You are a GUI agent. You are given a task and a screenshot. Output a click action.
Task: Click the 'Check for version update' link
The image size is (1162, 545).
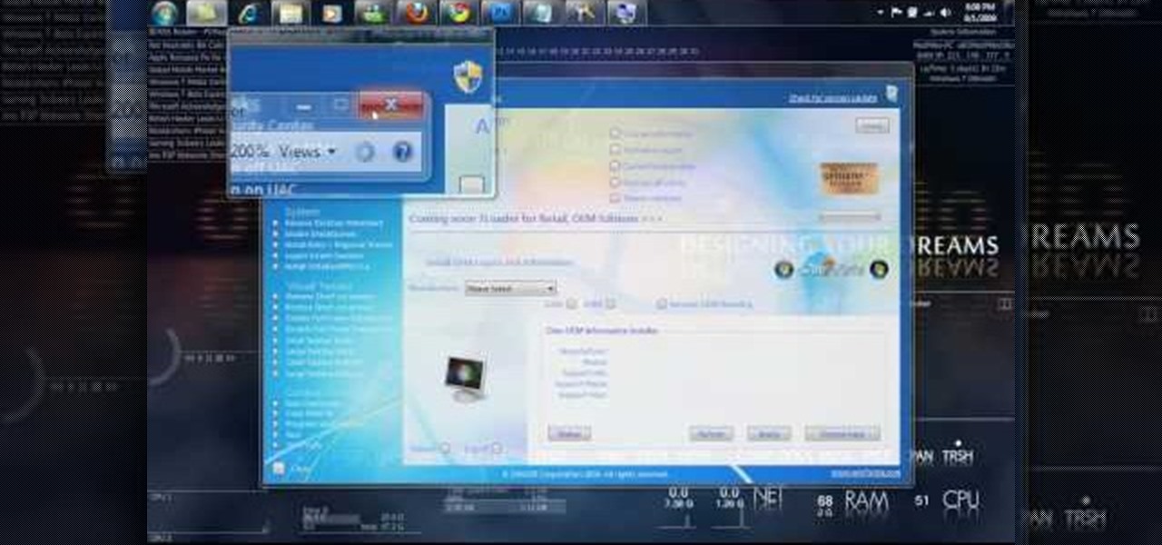[832, 98]
